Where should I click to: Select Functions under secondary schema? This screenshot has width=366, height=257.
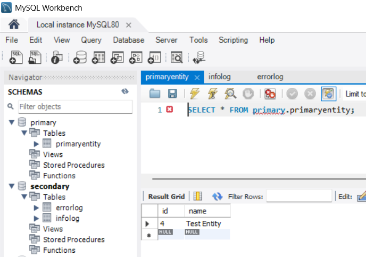[59, 250]
